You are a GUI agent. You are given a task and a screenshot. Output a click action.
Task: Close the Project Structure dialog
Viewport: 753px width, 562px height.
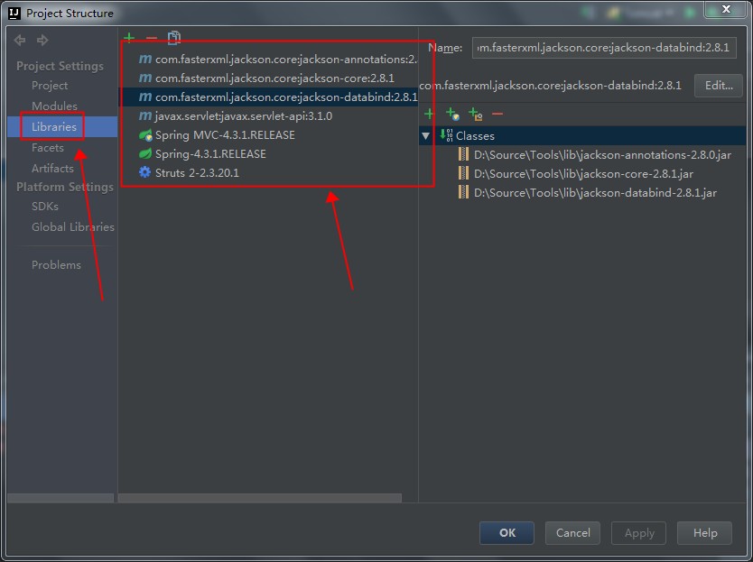(726, 9)
